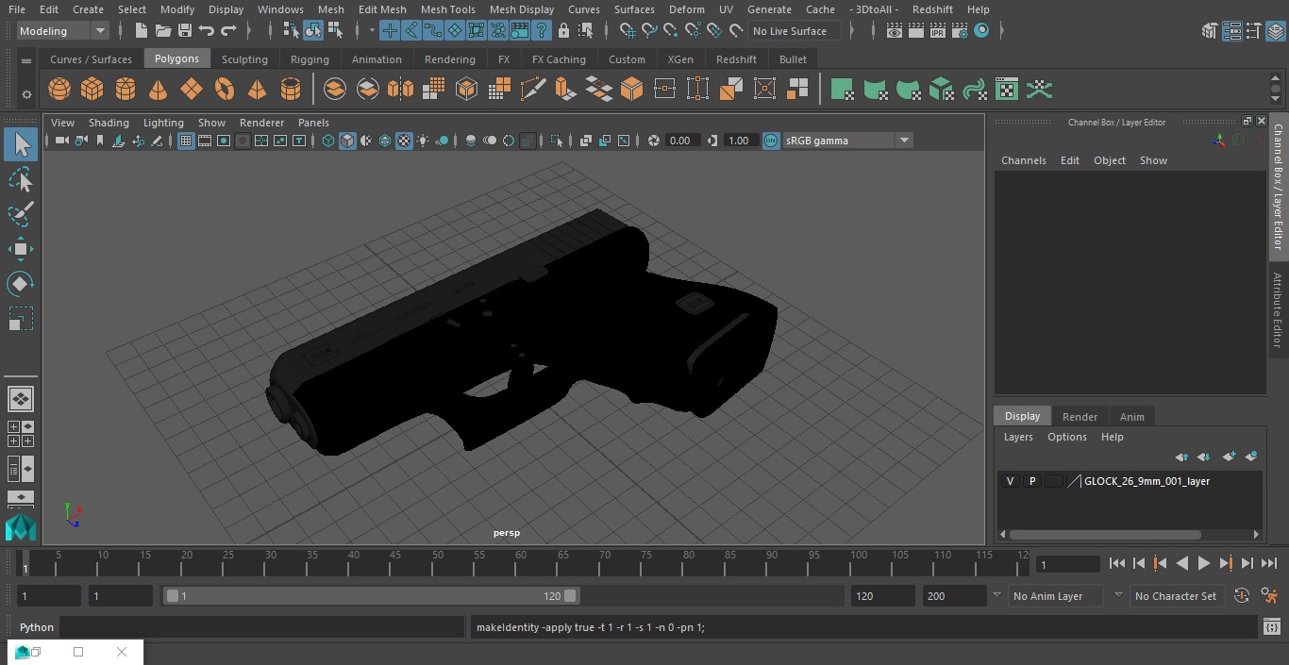This screenshot has width=1289, height=665.
Task: Create a polygon plane from the shelf
Action: pyautogui.click(x=192, y=90)
